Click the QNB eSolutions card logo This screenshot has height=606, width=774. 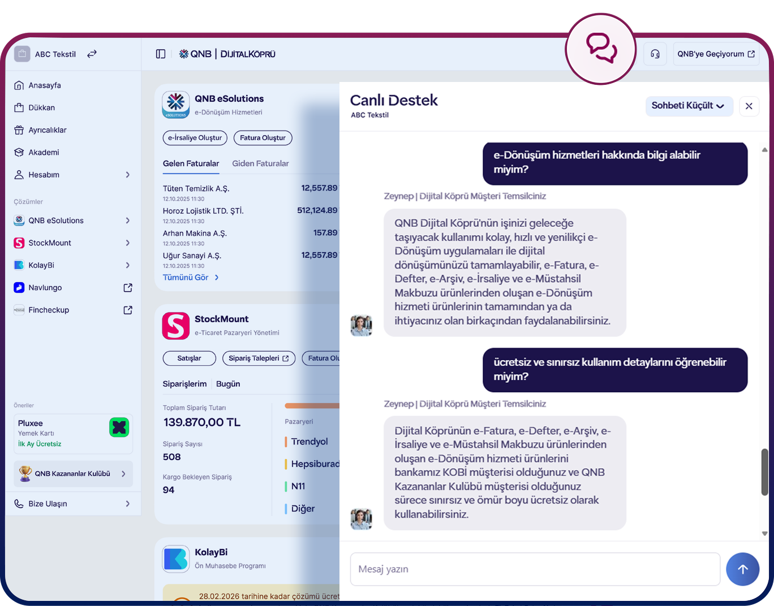176,105
